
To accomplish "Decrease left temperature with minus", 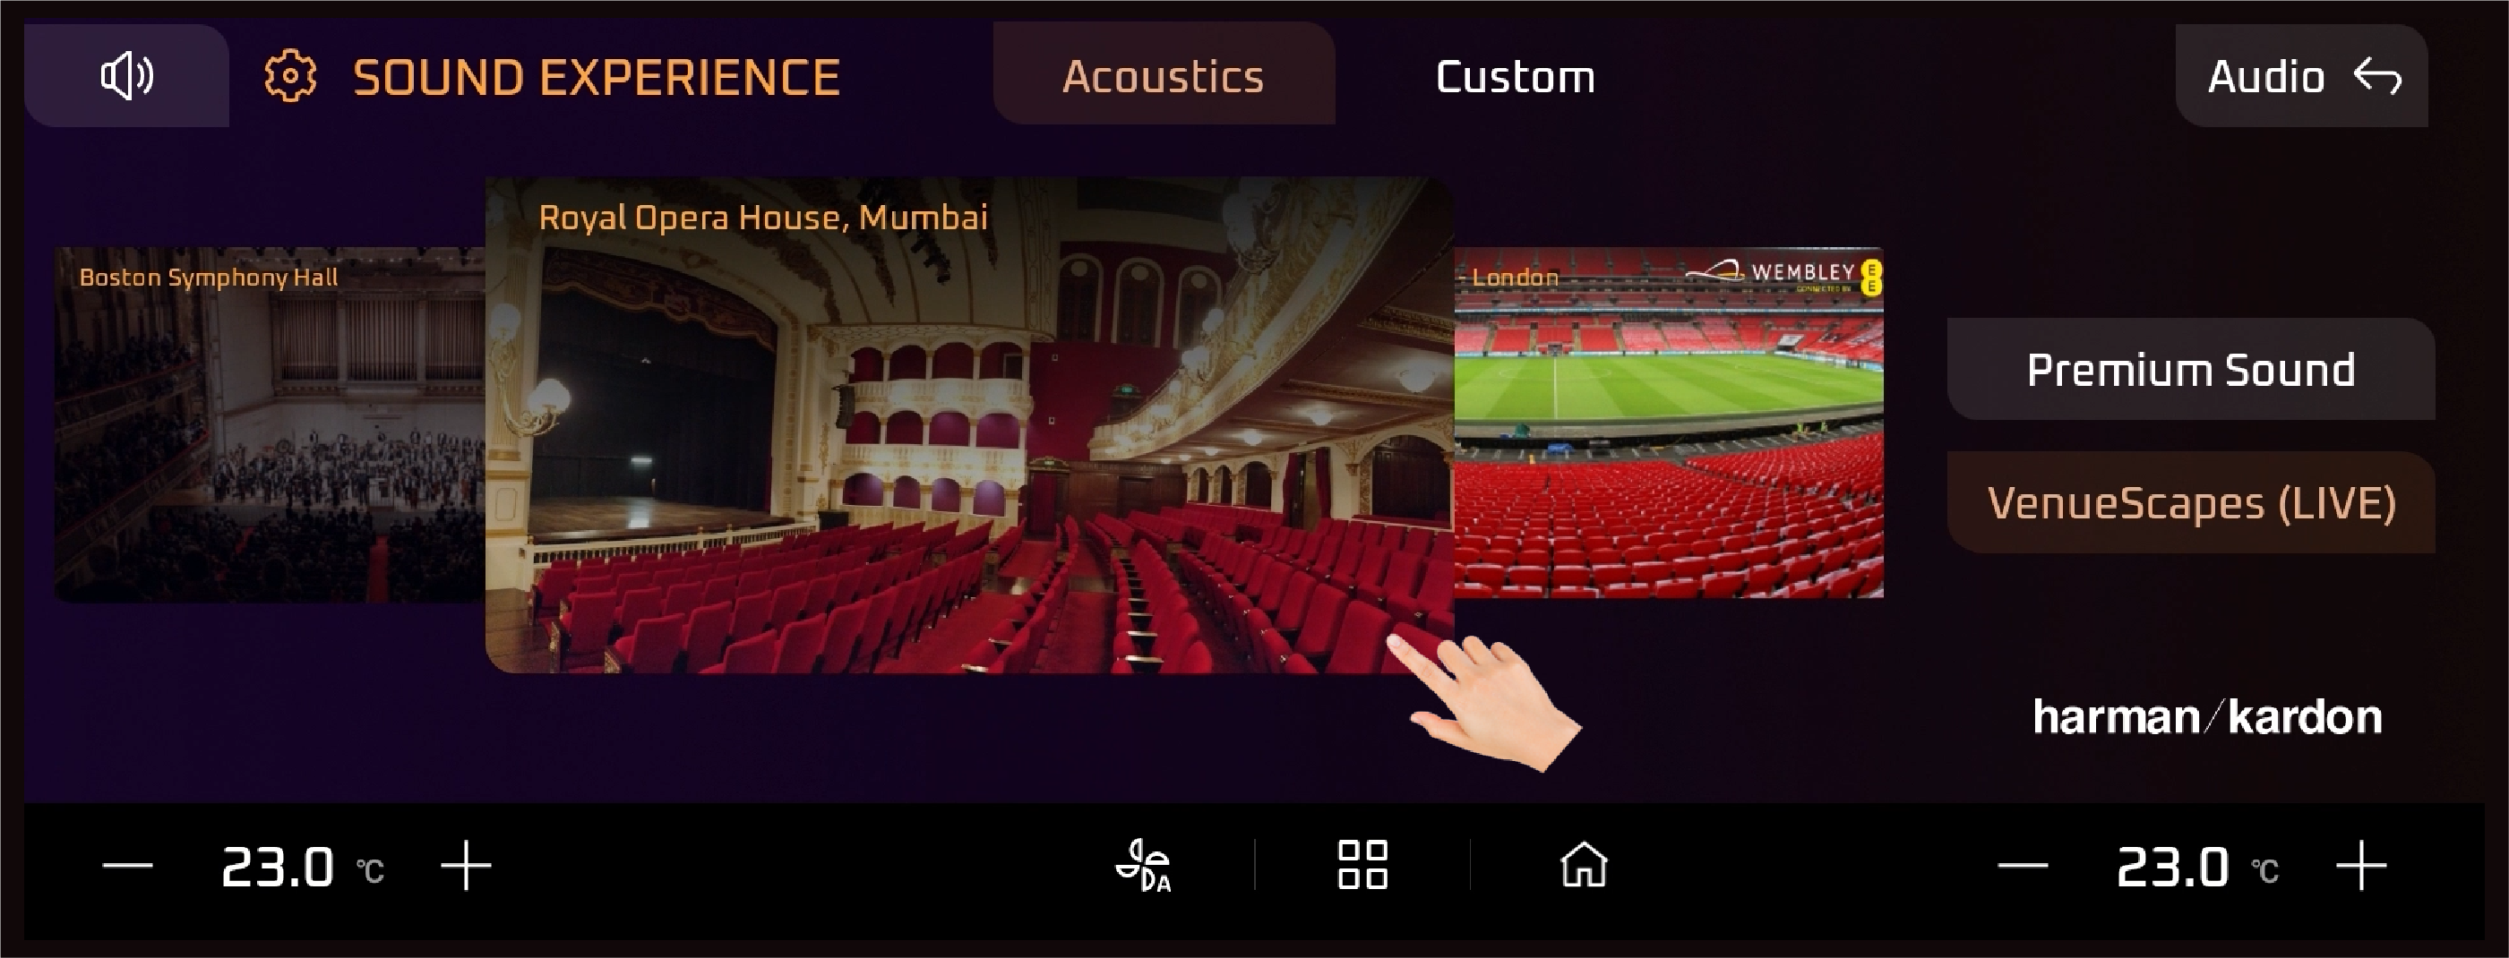I will pos(127,866).
